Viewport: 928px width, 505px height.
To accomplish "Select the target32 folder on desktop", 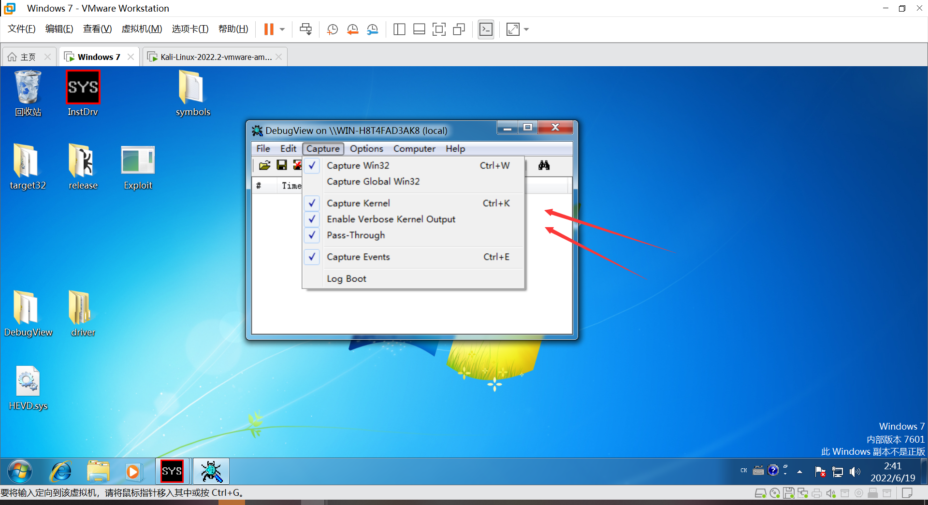I will point(28,167).
